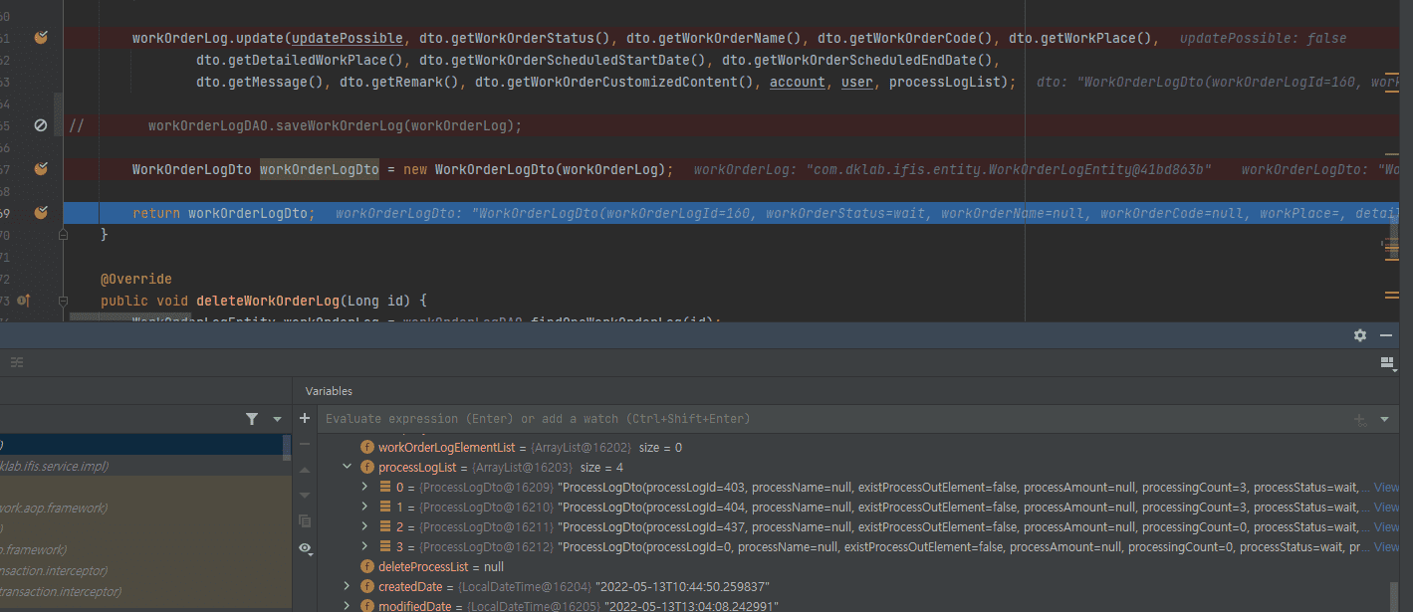1413x612 pixels.
Task: Click the deleteWorkOrderLog method name
Action: [x=268, y=301]
